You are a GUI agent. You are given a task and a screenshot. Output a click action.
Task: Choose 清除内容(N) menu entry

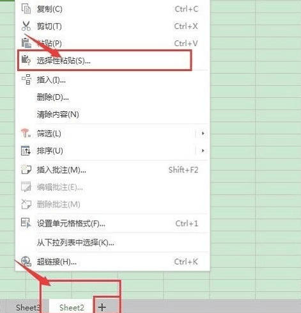(x=58, y=115)
